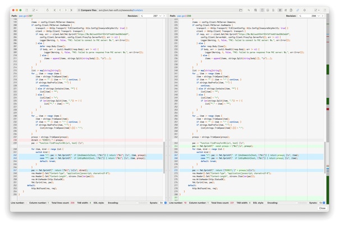Click the Close button

click(x=322, y=208)
